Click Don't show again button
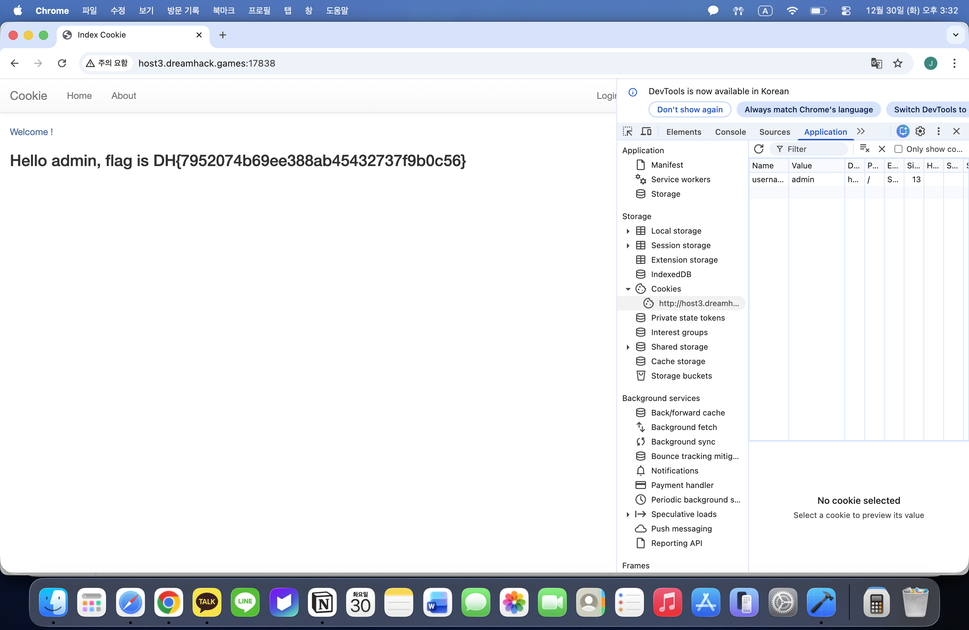The image size is (969, 630). (x=690, y=109)
